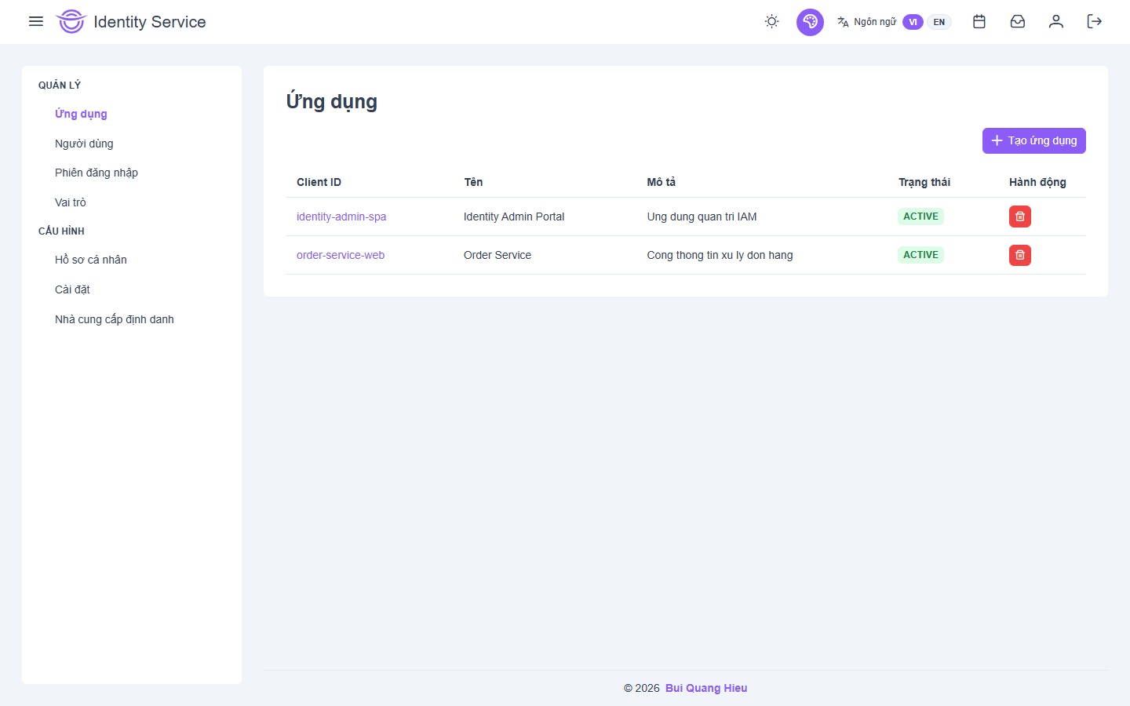The image size is (1130, 706).
Task: Go to Người dùng in sidebar
Action: coord(84,144)
